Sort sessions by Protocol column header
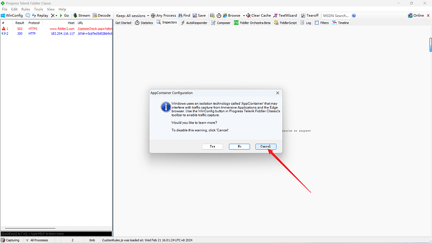 pos(34,23)
